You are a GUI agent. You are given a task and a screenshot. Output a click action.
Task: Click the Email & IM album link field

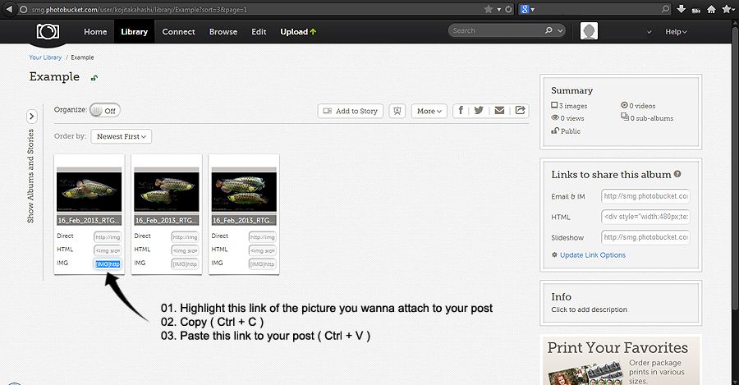click(645, 196)
